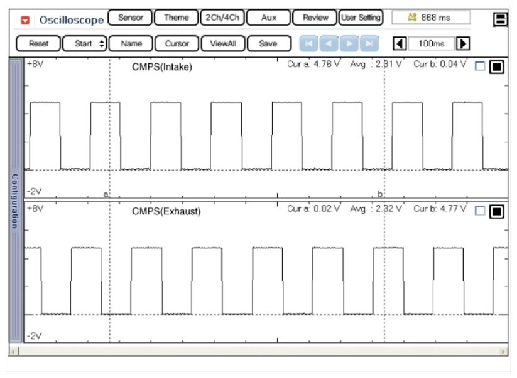Reset the oscilloscope capture
517x378 pixels.
[x=38, y=44]
